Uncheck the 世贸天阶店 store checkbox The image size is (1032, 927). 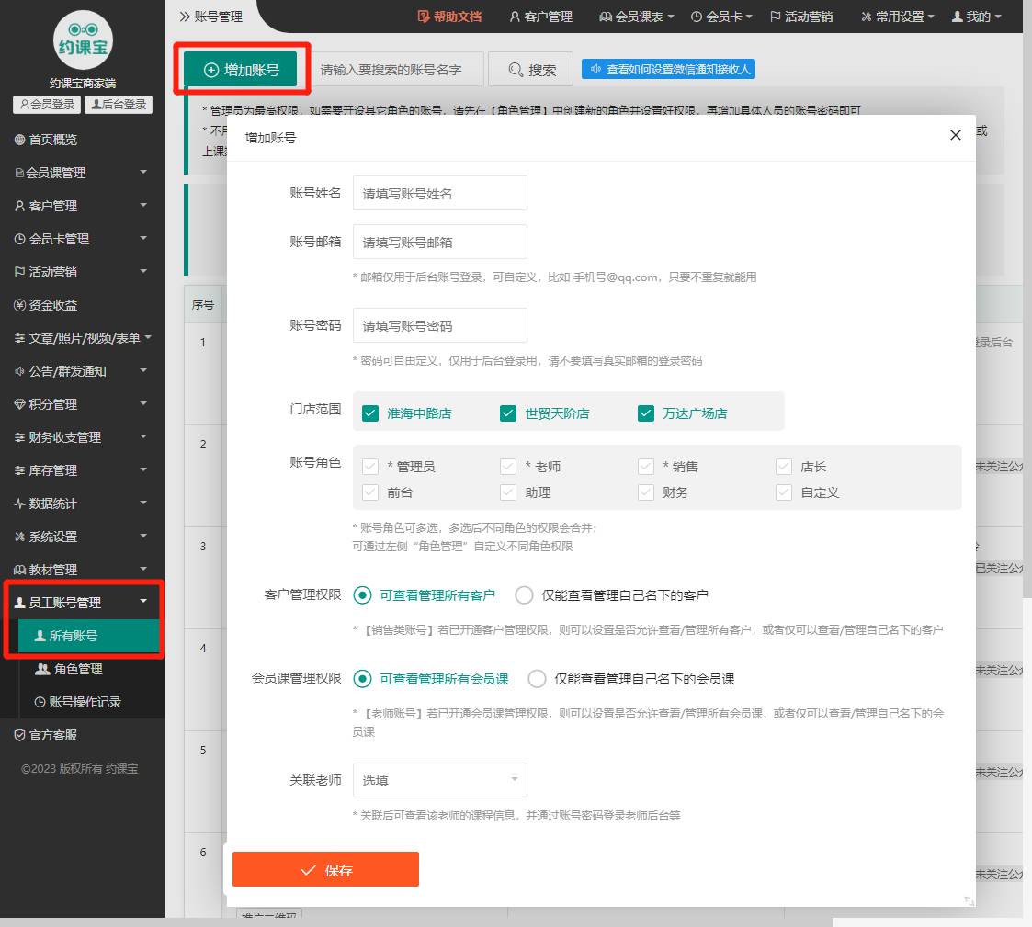click(x=508, y=413)
